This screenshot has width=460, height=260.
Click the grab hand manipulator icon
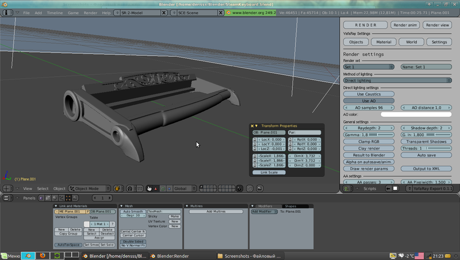(149, 189)
